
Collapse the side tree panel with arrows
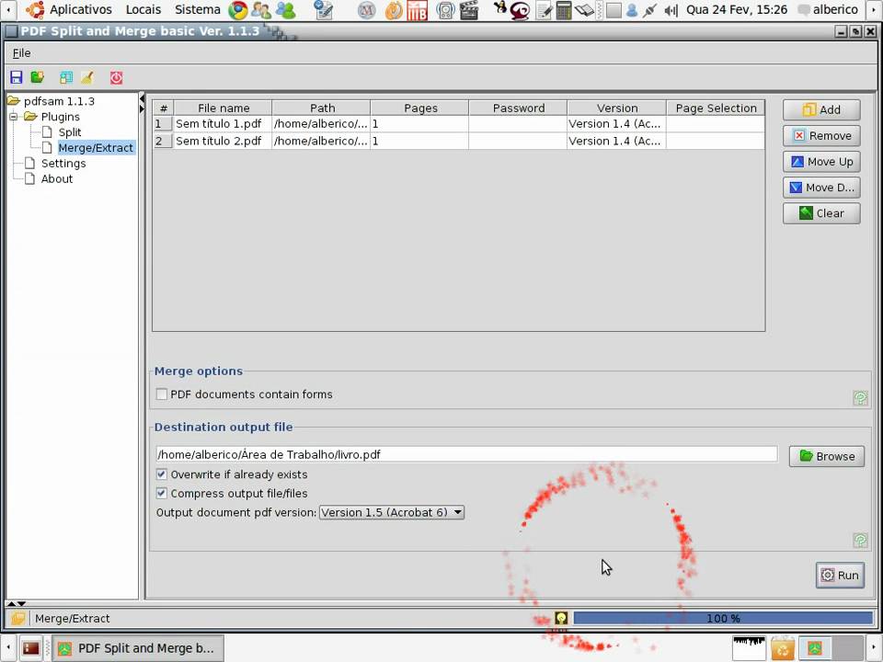coord(142,99)
